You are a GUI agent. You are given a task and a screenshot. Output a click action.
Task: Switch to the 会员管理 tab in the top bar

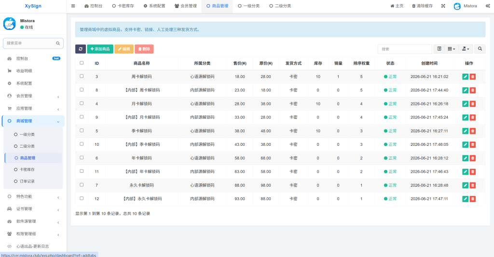coord(186,6)
